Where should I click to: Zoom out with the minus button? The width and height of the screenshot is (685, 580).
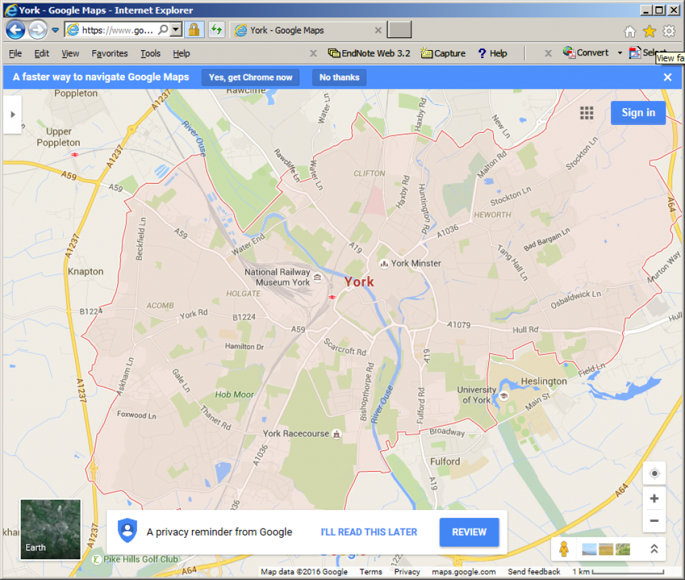654,521
